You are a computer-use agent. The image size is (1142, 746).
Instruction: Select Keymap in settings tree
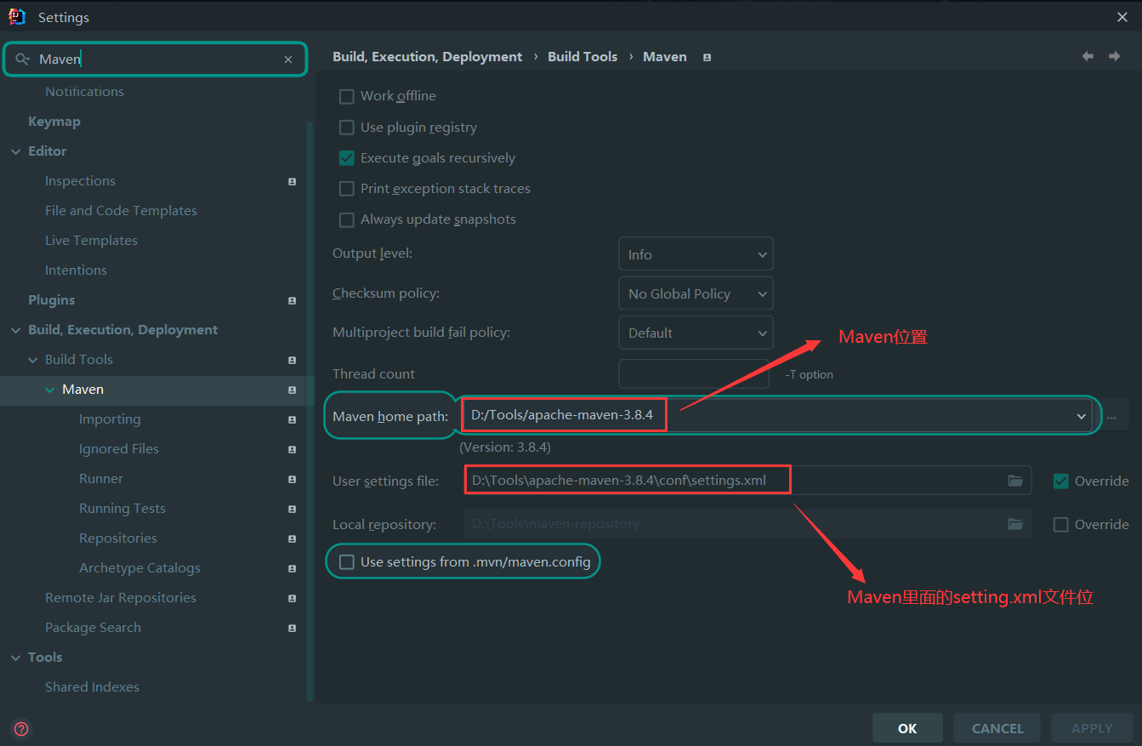pos(54,122)
